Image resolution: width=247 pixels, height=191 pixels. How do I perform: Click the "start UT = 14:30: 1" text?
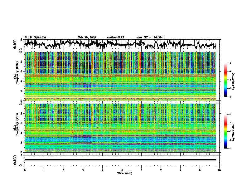tap(151, 37)
